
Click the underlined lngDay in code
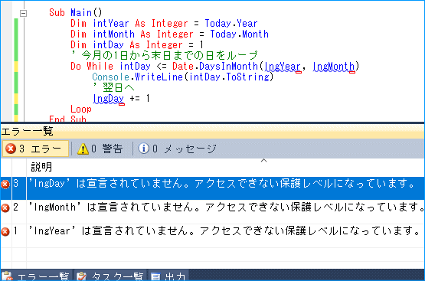[x=108, y=99]
